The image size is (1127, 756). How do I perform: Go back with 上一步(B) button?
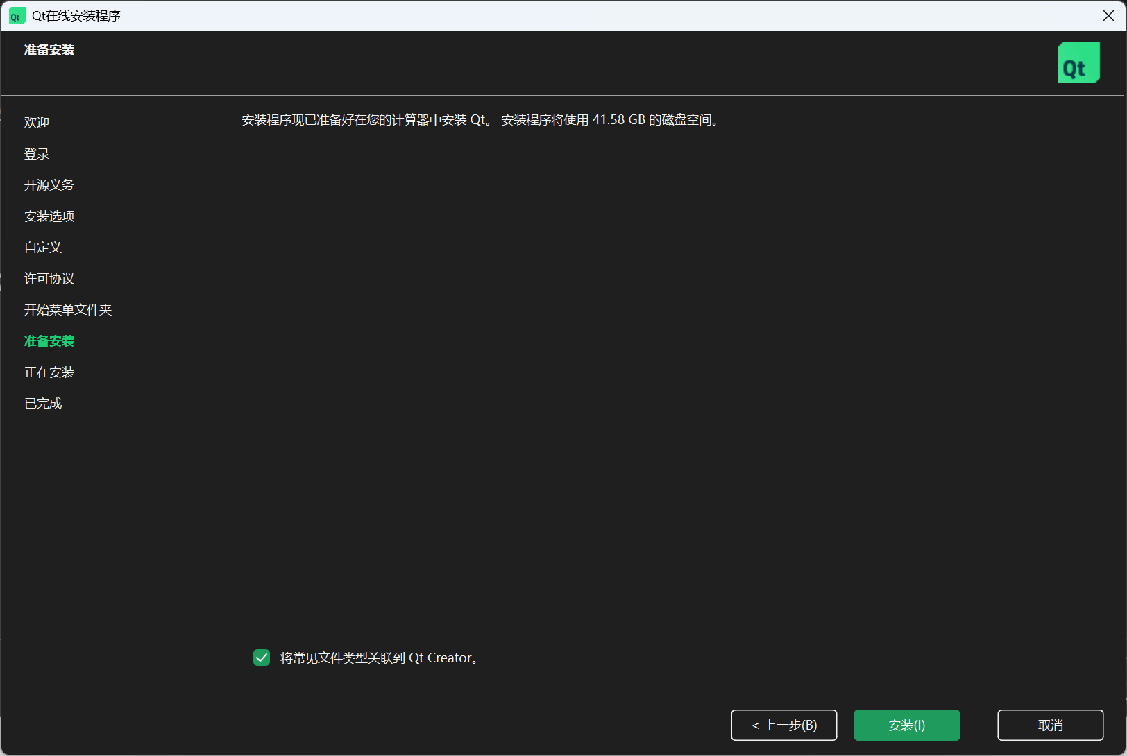click(x=784, y=725)
